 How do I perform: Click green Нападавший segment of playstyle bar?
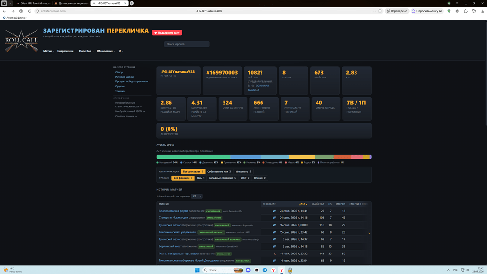point(193,157)
